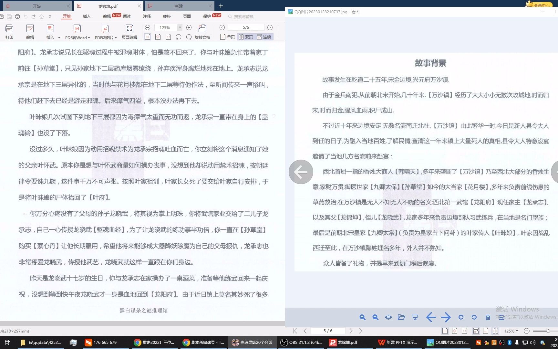Open a file folder in the image viewer
This screenshot has height=349, width=558.
click(x=401, y=317)
